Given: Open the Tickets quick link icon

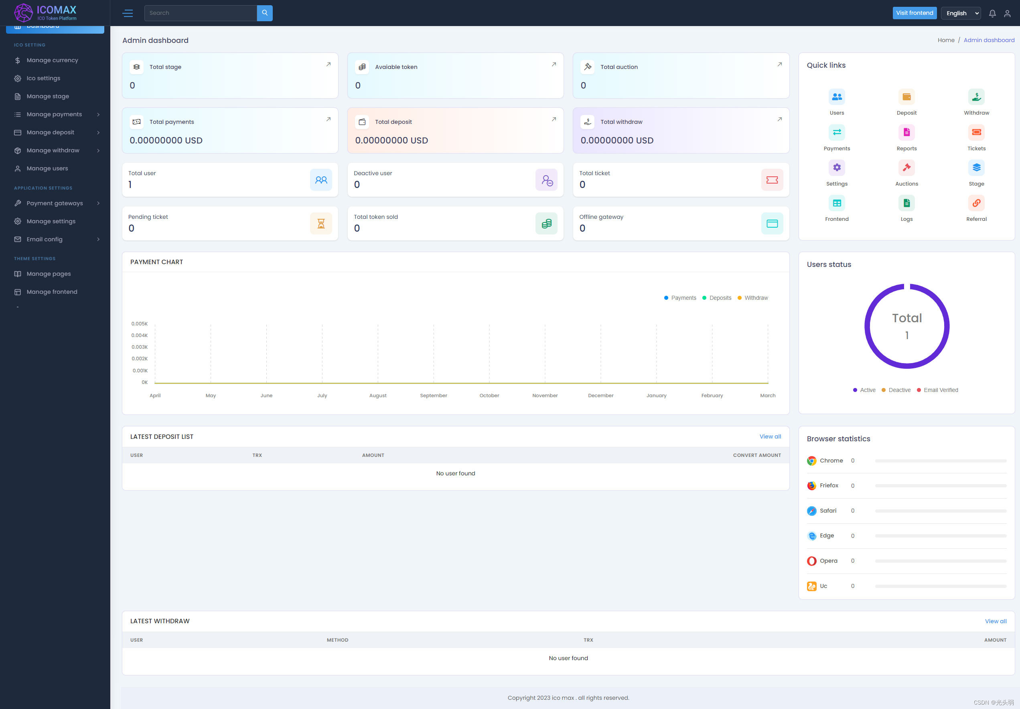Looking at the screenshot, I should pos(976,132).
